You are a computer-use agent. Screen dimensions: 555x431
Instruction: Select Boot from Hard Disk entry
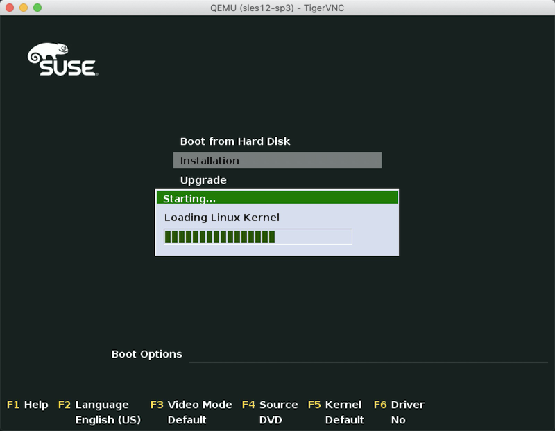(x=235, y=141)
